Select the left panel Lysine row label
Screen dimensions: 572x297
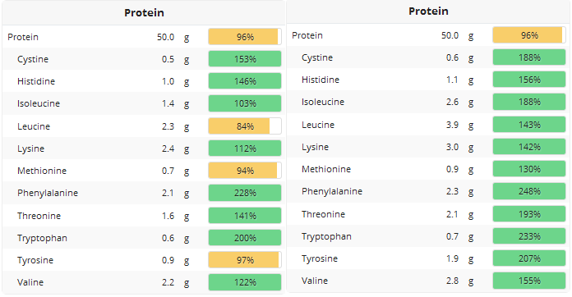coord(30,148)
